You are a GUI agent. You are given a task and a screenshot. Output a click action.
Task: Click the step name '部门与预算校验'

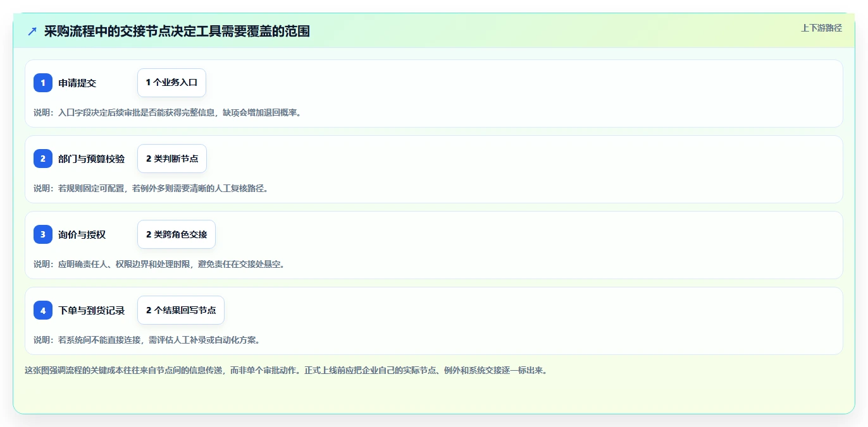[92, 159]
